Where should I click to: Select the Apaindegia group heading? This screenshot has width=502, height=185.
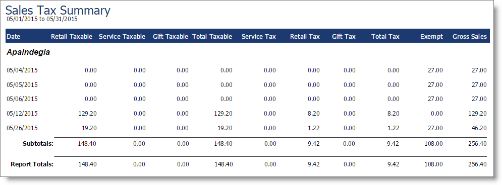28,52
